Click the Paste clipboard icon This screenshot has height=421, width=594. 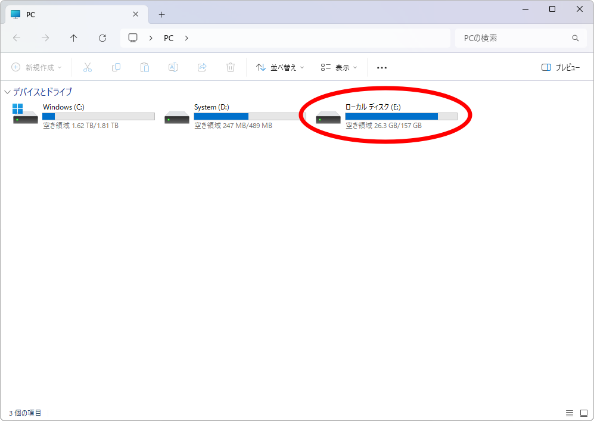point(145,67)
